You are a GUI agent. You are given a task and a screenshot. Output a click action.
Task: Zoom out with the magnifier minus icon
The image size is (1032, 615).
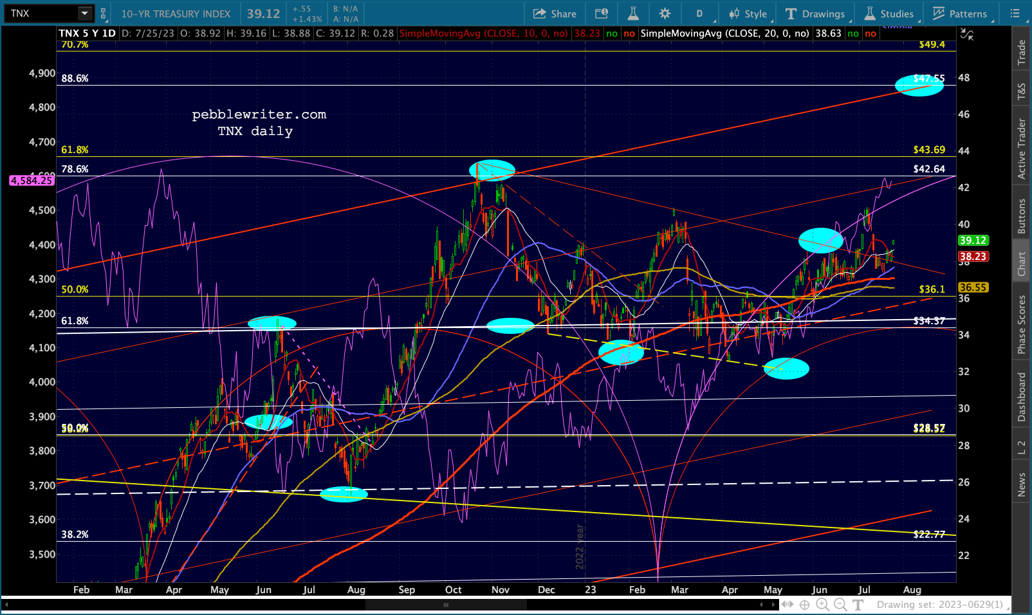click(840, 605)
